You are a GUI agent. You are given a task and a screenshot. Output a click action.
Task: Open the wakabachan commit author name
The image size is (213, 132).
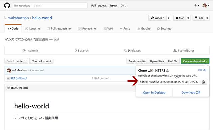point(19,70)
